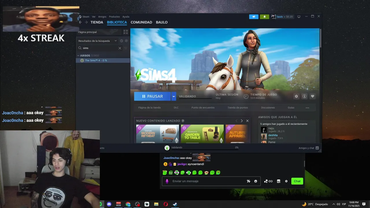Image resolution: width=370 pixels, height=208 pixels.
Task: Open the BAULO profile tab
Action: point(162,22)
